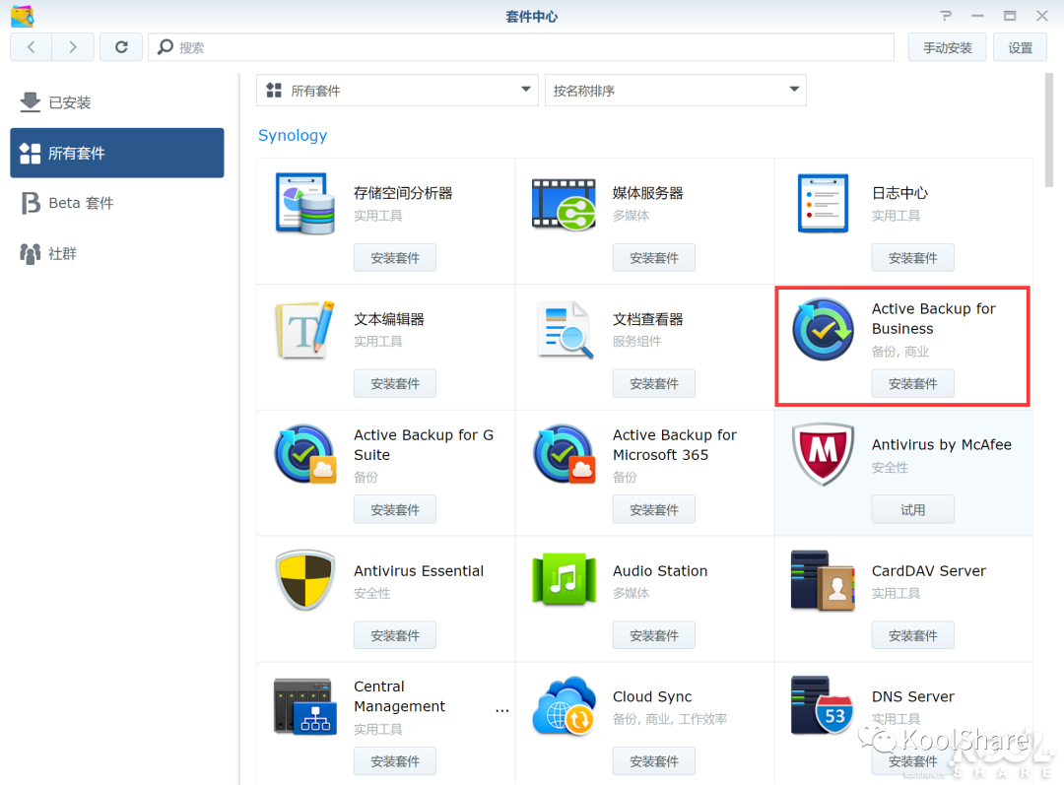This screenshot has width=1064, height=785.
Task: Open the 设置 settings button
Action: pos(1020,47)
